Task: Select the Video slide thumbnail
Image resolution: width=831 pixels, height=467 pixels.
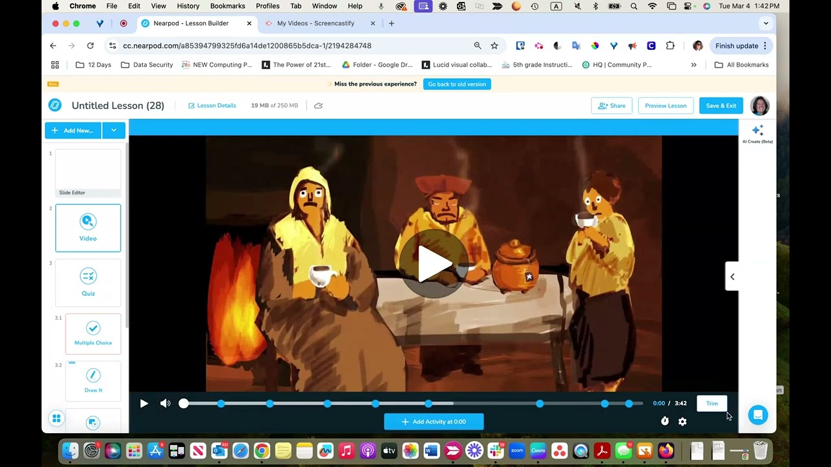Action: point(88,228)
